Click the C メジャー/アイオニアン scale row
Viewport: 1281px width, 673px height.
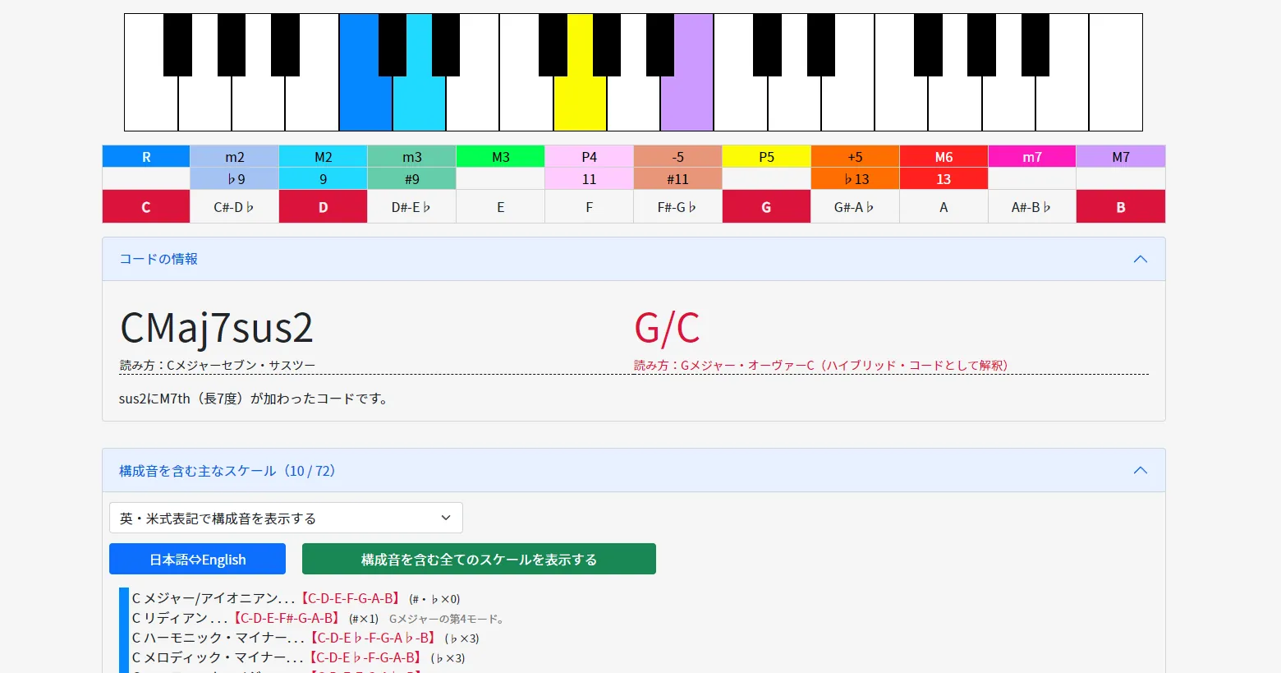tap(296, 598)
